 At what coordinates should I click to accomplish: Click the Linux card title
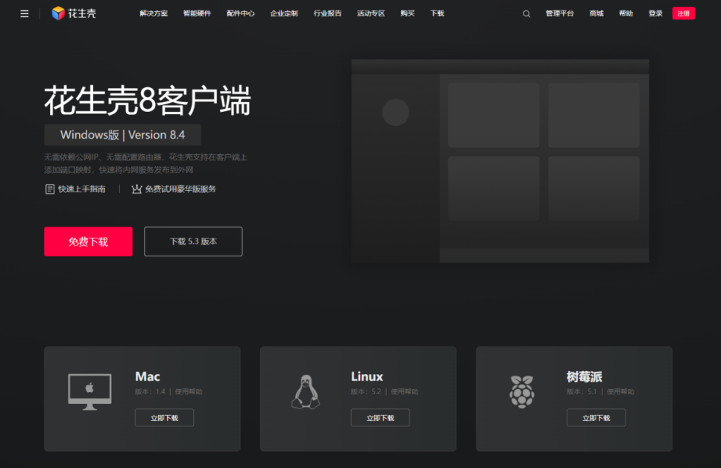[x=367, y=376]
